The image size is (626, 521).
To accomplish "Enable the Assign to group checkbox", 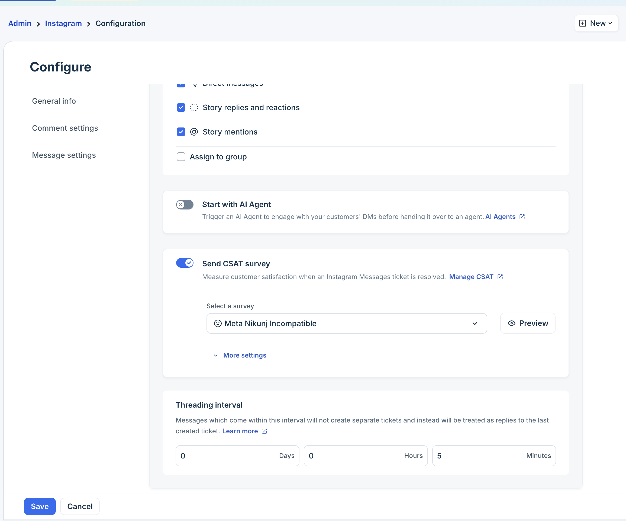I will [x=181, y=157].
